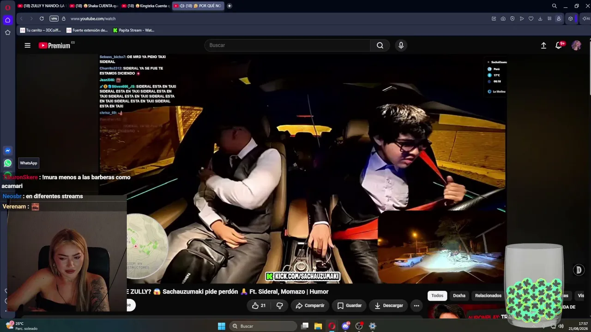Open Fuerte extensión de bookmark
Image resolution: width=591 pixels, height=332 pixels.
(87, 30)
